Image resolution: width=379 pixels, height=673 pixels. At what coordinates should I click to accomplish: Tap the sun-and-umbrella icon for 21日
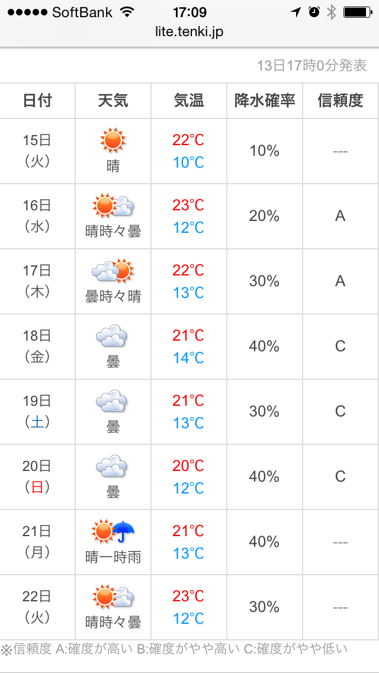[x=113, y=531]
